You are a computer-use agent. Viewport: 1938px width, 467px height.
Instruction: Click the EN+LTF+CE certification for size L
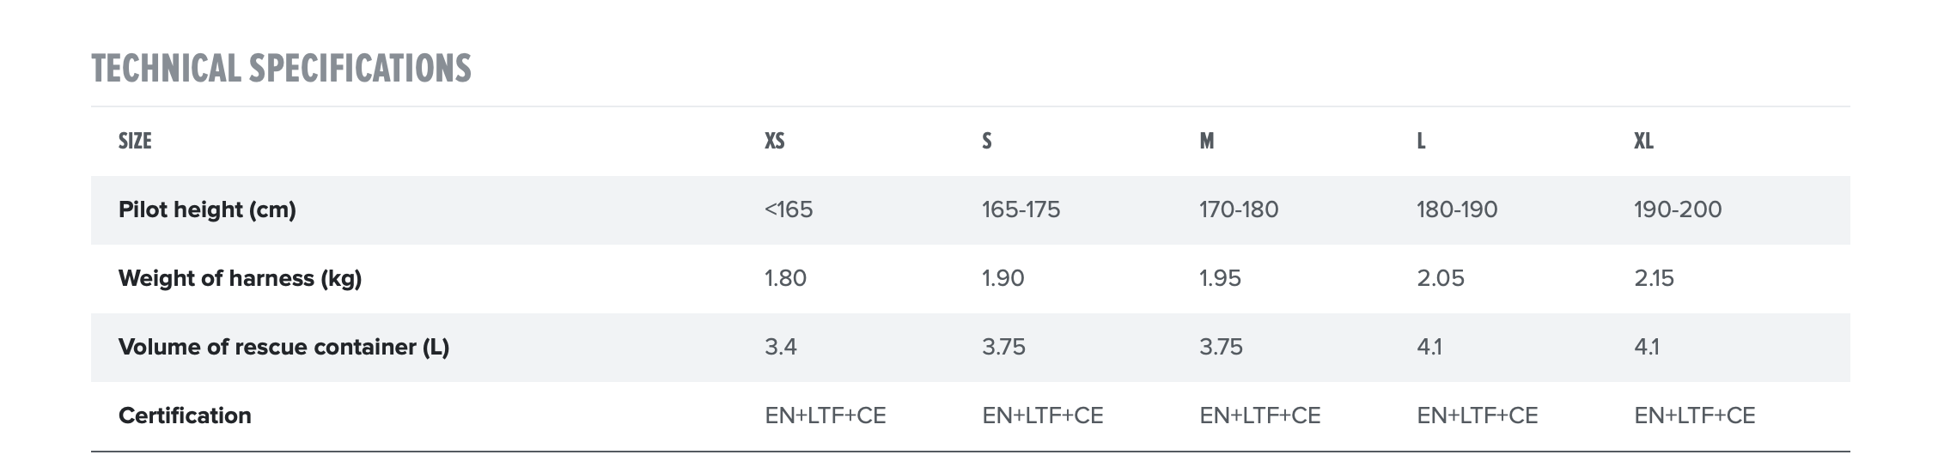click(1477, 415)
